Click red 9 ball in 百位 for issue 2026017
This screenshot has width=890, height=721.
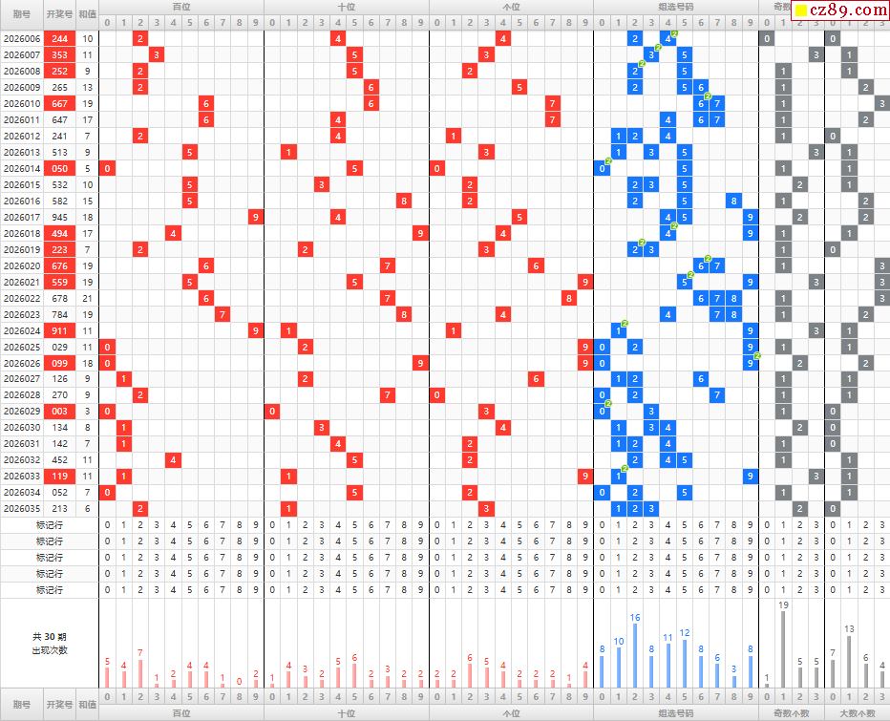[x=255, y=217]
